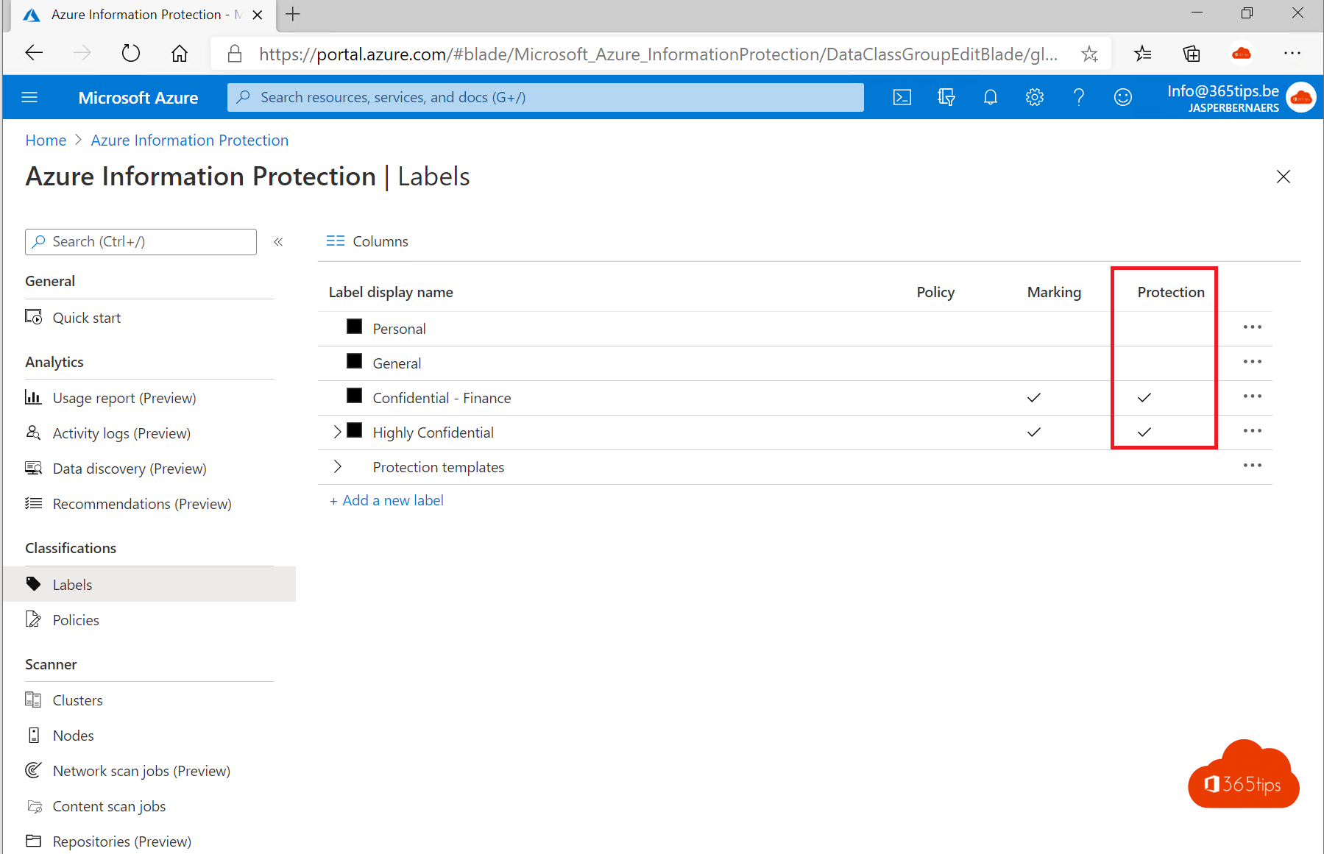1324x854 pixels.
Task: Focus the Search resources box
Action: pos(545,97)
